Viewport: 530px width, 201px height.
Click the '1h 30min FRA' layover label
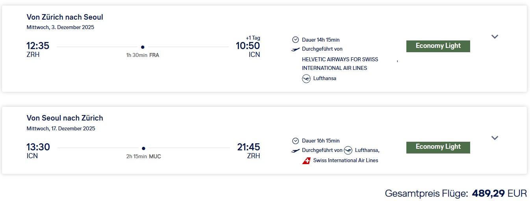[x=143, y=55]
